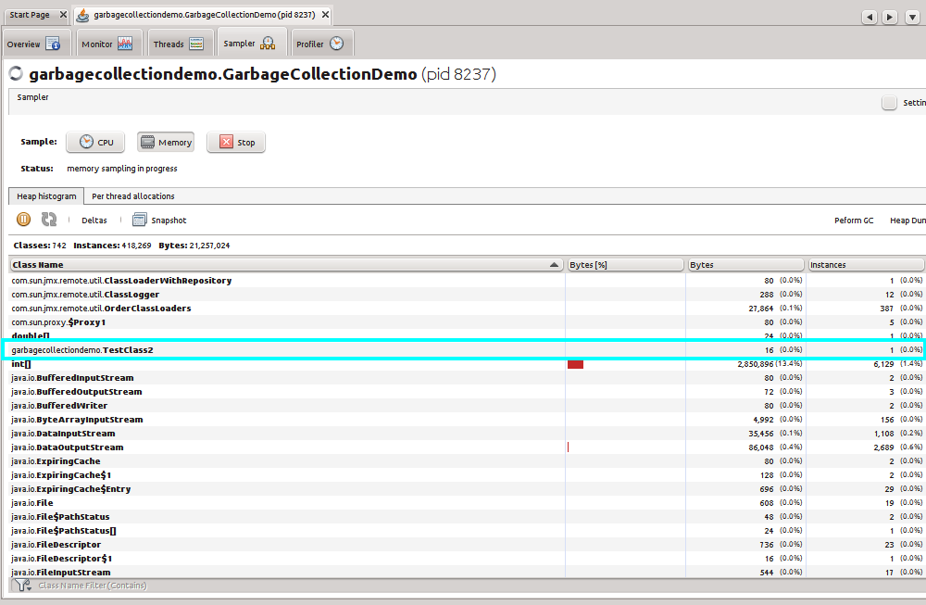Start CPU sampling
This screenshot has height=605, width=926.
pyautogui.click(x=95, y=143)
